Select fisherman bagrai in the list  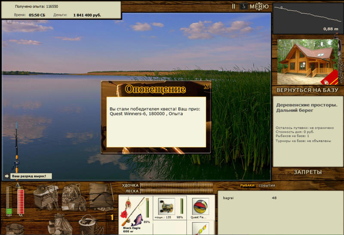250,198
